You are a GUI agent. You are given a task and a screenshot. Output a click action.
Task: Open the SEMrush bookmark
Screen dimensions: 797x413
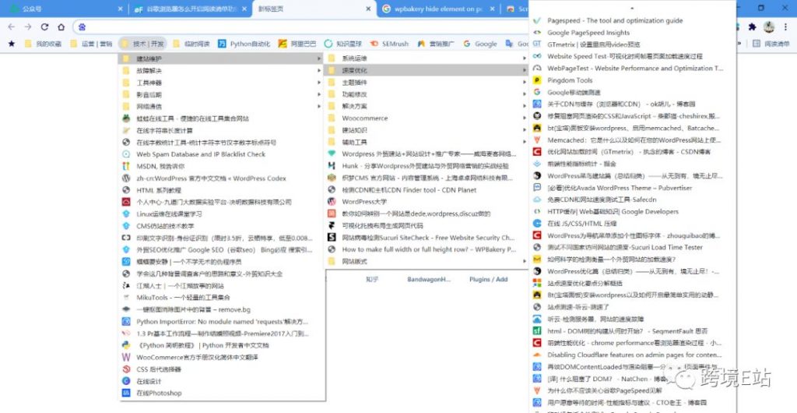tap(389, 44)
